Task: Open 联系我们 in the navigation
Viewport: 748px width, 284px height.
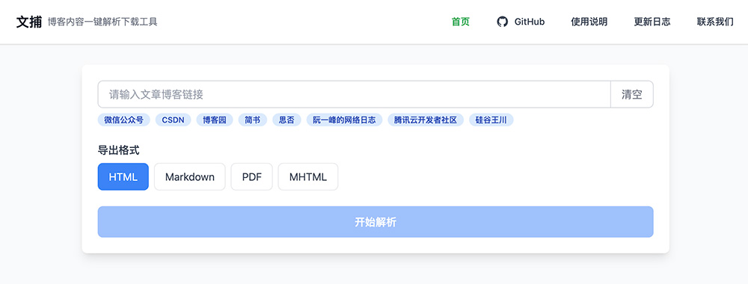Action: pos(715,22)
